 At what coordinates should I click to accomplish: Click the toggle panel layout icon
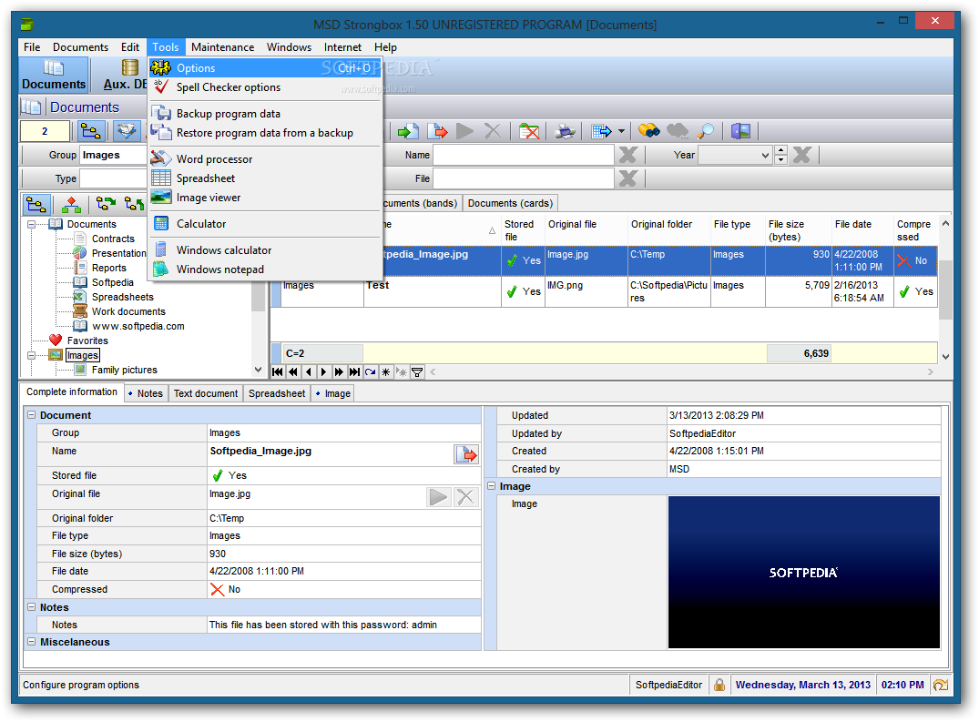point(741,131)
